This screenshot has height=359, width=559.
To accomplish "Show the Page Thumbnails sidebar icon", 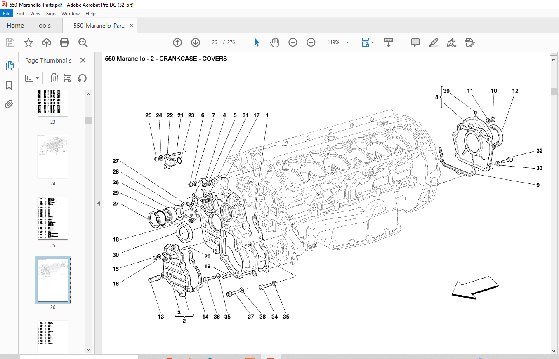I will tap(9, 66).
